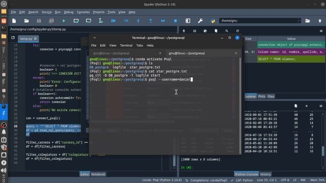Browse working directory folder icon
The width and height of the screenshot is (326, 183).
pos(308,21)
